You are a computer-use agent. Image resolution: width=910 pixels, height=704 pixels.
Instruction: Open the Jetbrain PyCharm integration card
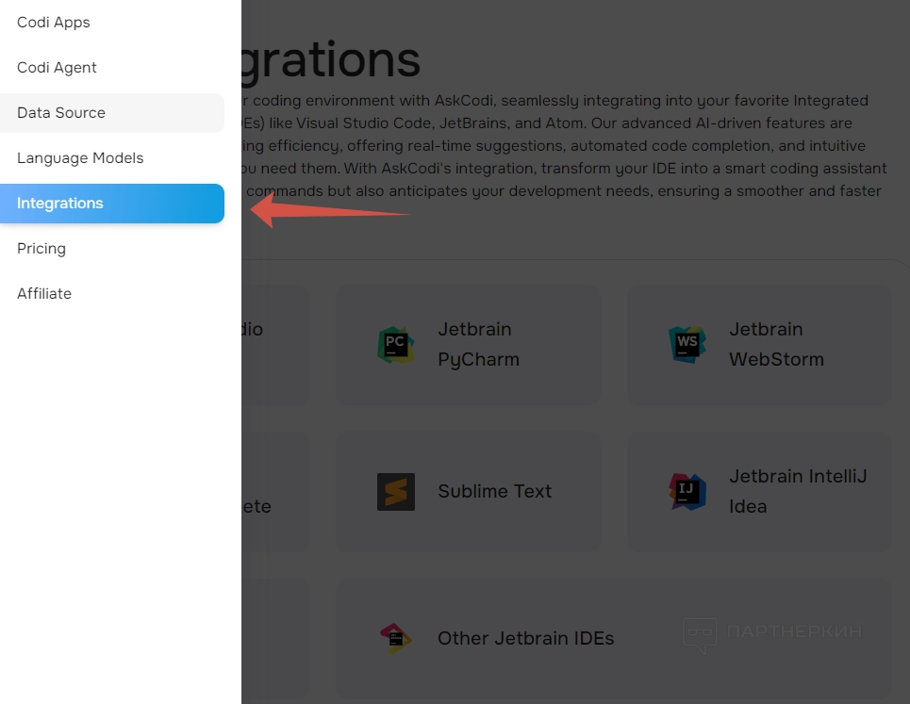(x=468, y=345)
